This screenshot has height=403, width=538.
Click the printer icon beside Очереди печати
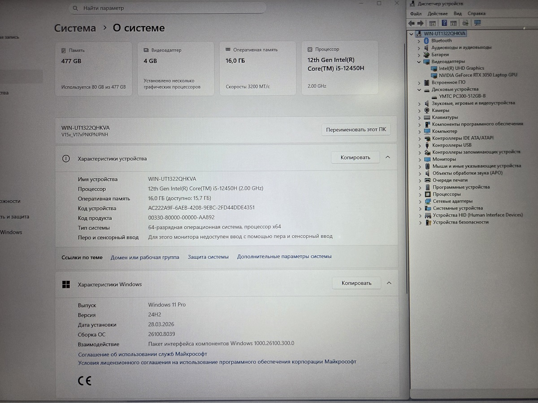428,180
